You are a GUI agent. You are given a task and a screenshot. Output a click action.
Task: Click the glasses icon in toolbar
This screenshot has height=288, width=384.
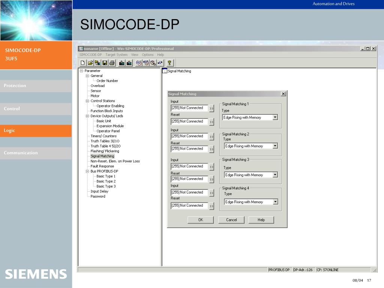click(139, 63)
